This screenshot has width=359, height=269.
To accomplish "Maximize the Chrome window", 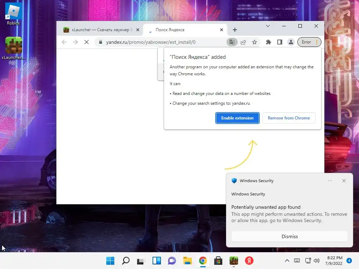I will (x=300, y=26).
